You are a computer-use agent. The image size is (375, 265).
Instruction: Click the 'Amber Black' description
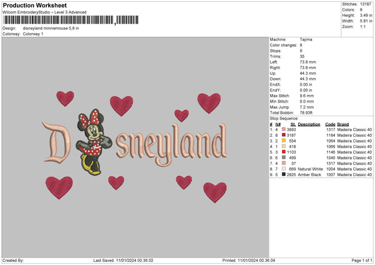309,175
